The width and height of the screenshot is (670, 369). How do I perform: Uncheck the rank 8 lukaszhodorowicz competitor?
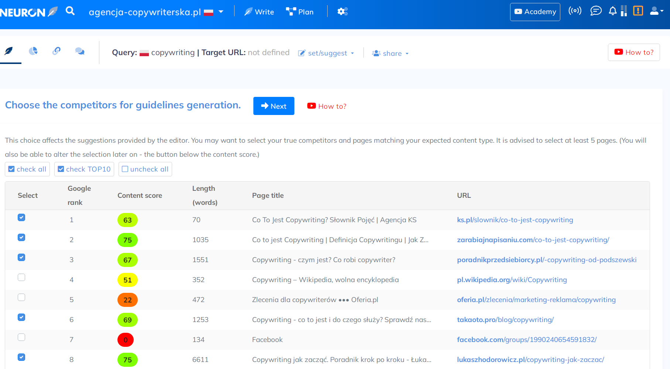click(21, 357)
